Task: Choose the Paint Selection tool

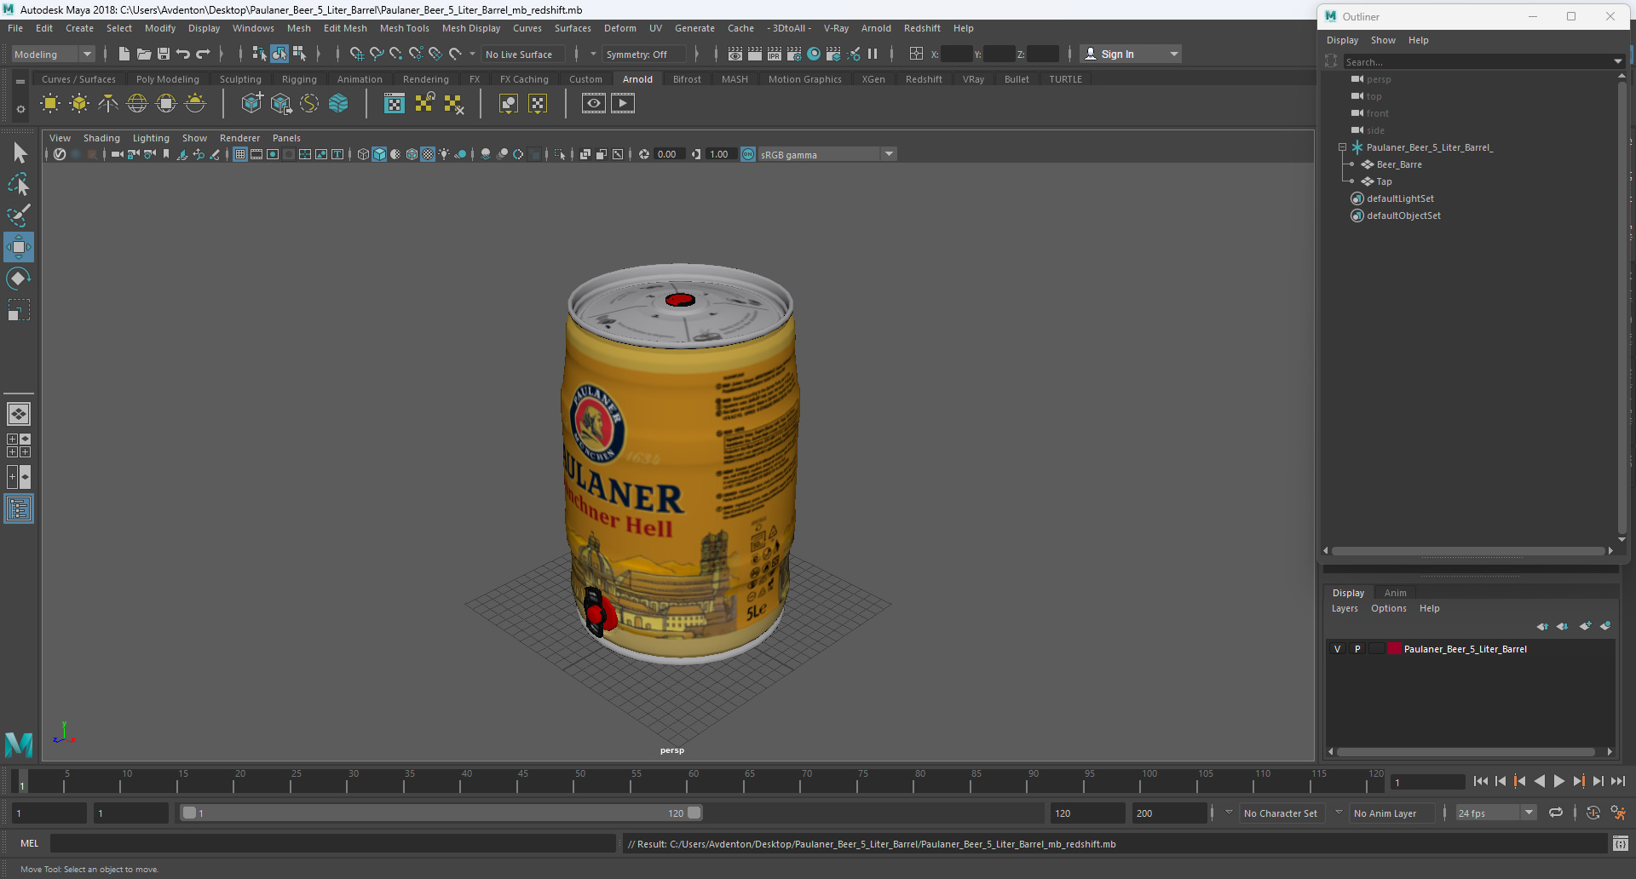Action: click(x=19, y=215)
